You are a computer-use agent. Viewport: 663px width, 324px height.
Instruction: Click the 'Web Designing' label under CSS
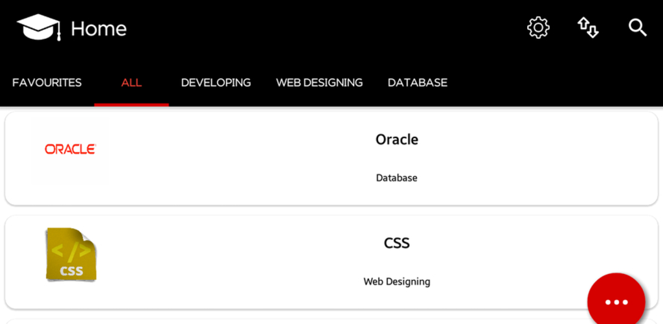point(397,282)
